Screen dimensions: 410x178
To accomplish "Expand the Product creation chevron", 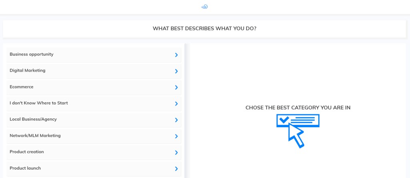I will [x=176, y=152].
